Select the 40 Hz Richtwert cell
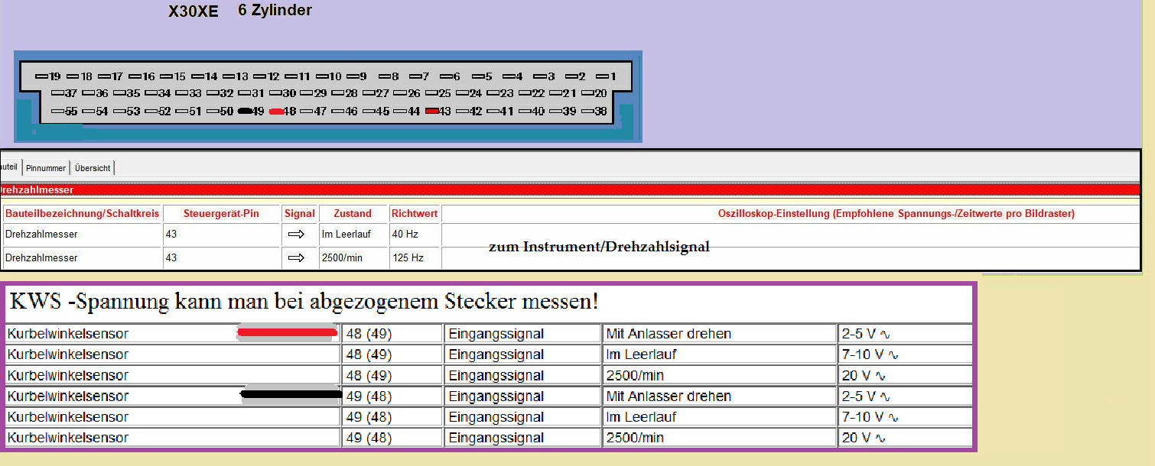 tap(414, 235)
